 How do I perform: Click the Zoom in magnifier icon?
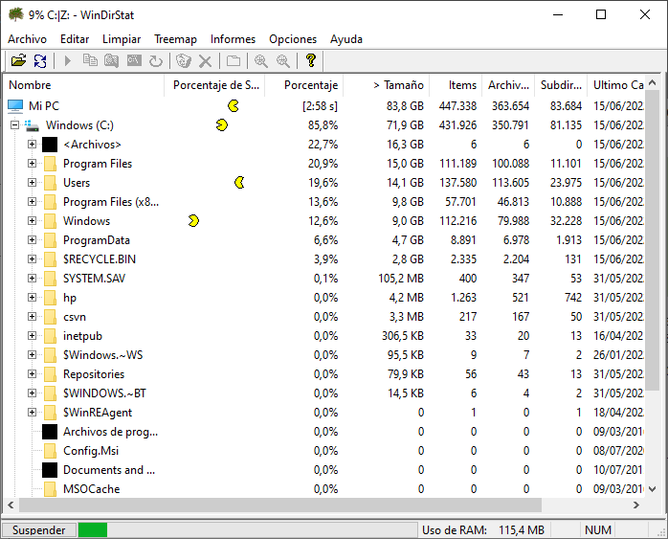click(x=260, y=61)
